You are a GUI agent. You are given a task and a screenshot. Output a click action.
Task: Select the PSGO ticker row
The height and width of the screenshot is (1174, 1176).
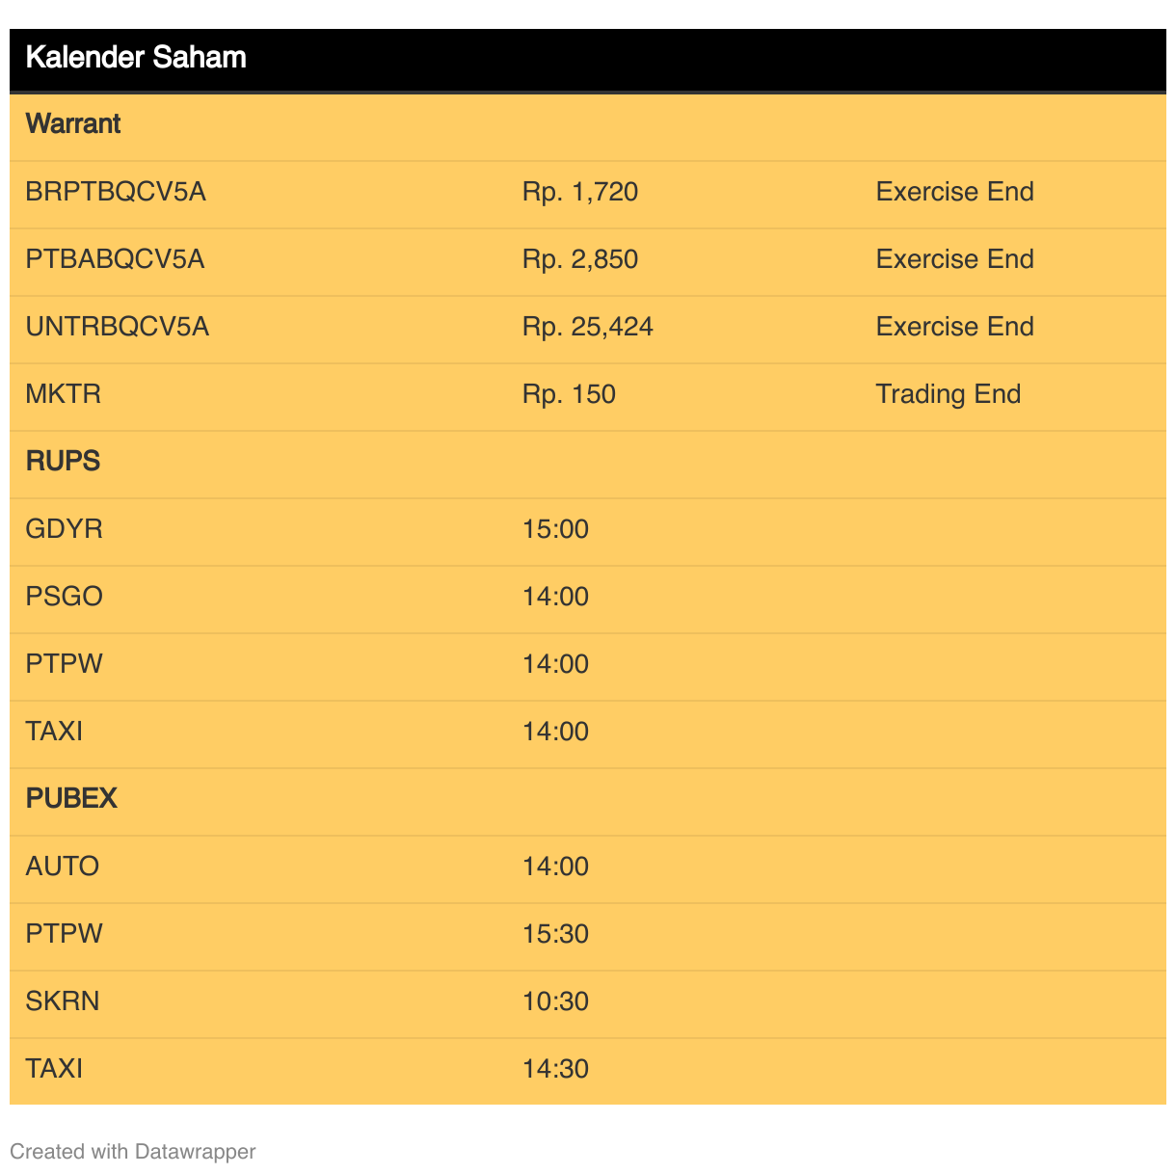point(588,597)
